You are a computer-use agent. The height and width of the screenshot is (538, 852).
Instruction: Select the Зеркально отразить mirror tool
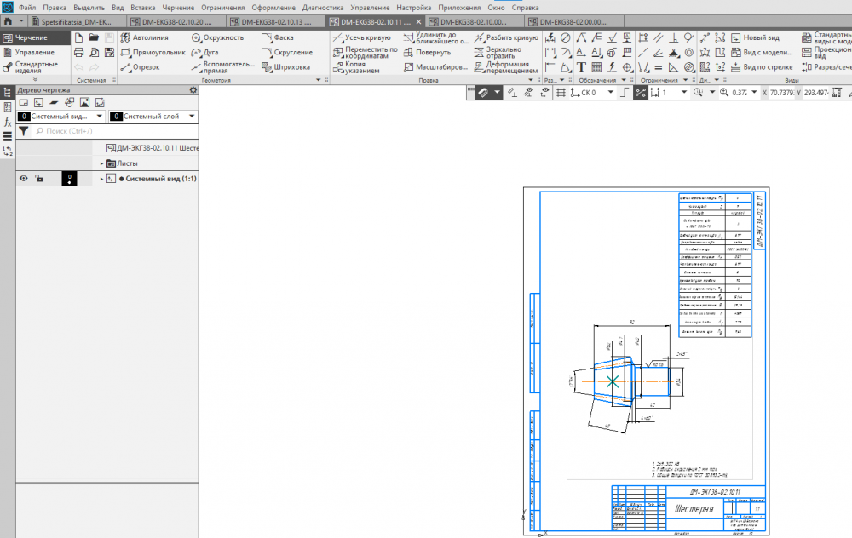[504, 52]
